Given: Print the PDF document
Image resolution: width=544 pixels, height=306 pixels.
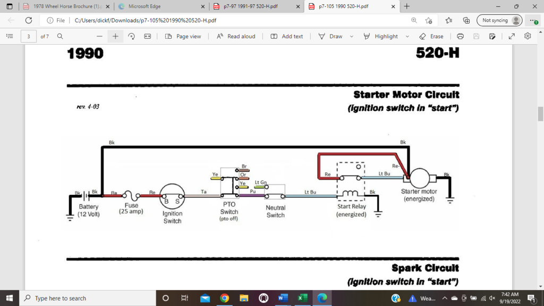Looking at the screenshot, I should (460, 36).
